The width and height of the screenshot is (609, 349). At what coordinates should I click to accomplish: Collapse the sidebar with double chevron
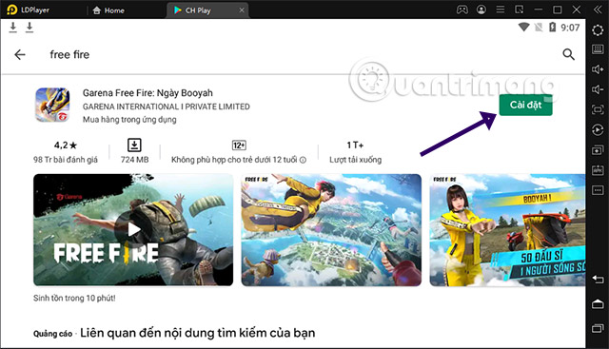[598, 10]
